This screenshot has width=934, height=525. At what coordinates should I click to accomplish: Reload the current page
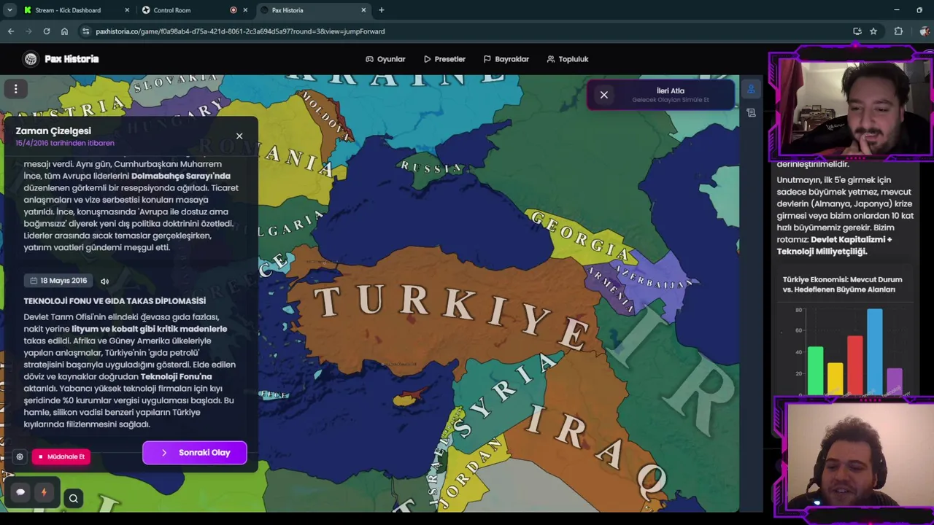point(46,31)
